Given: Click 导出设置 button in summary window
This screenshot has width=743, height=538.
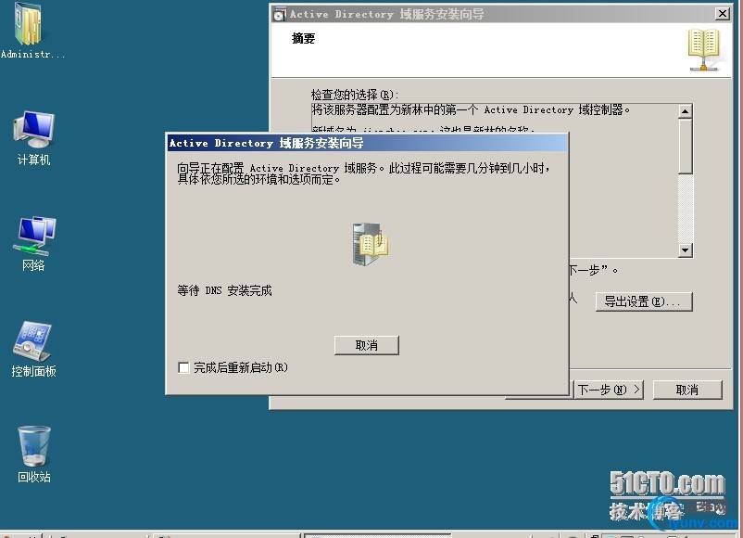Looking at the screenshot, I should (x=644, y=301).
